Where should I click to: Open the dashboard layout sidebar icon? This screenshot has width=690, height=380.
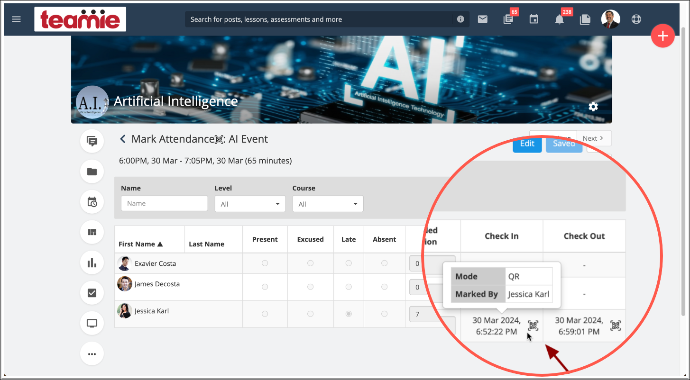pyautogui.click(x=92, y=232)
